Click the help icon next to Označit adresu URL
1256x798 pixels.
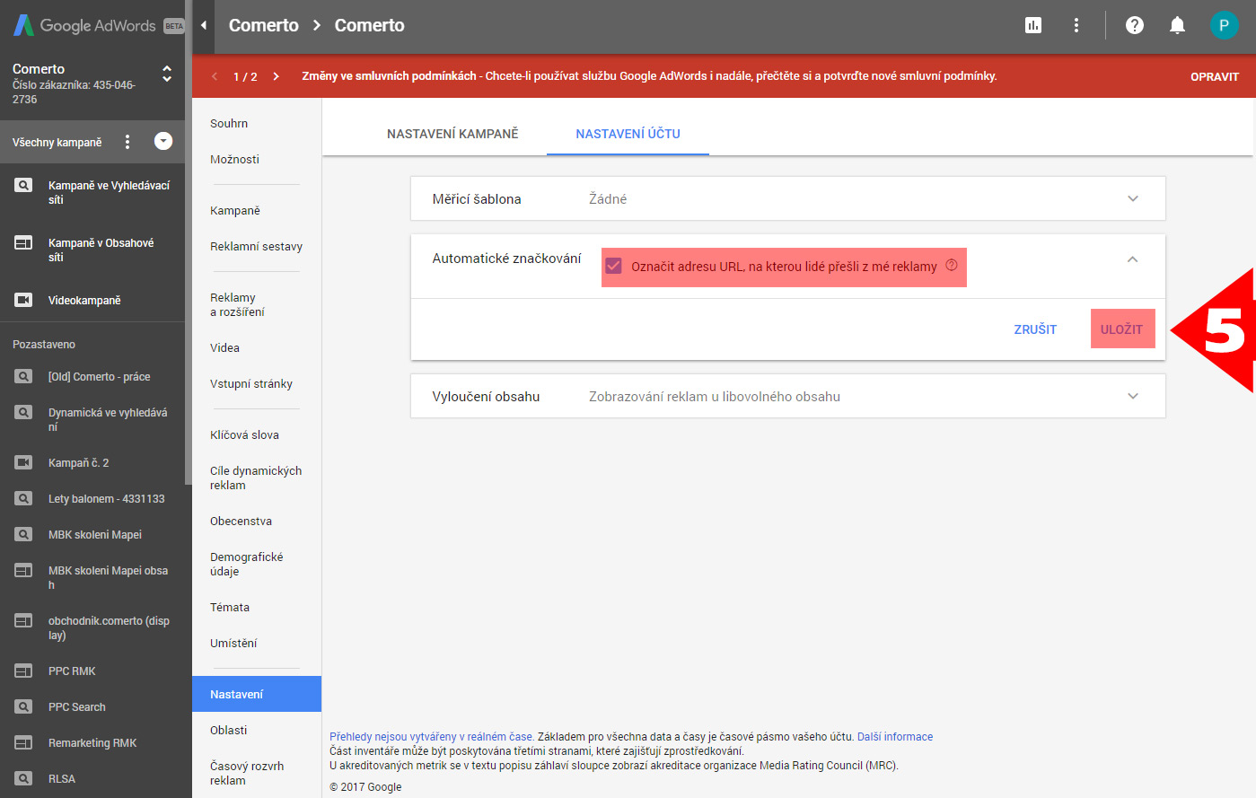pyautogui.click(x=952, y=265)
